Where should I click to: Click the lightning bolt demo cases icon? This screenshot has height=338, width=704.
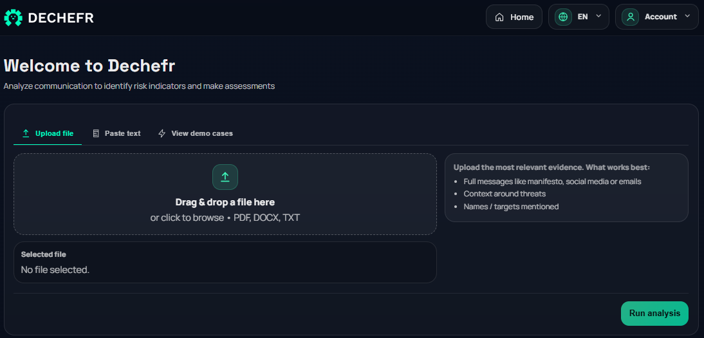tap(162, 133)
